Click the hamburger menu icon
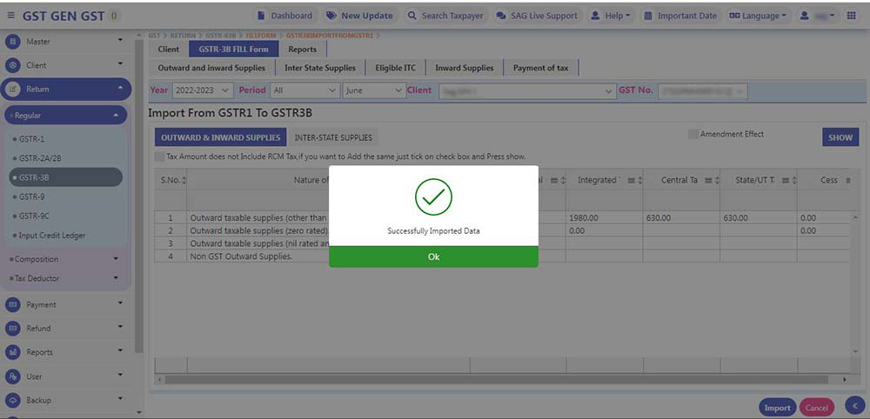870x419 pixels. 10,16
